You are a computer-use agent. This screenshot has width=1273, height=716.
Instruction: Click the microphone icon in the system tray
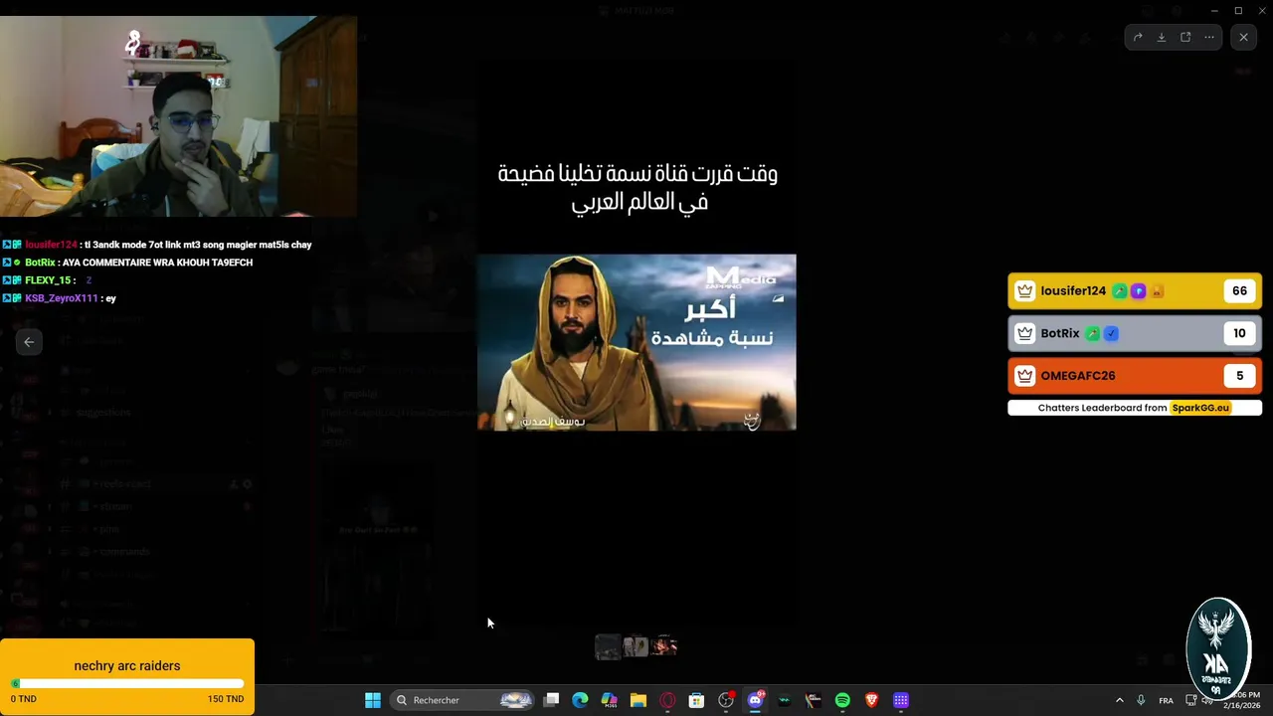click(1141, 700)
